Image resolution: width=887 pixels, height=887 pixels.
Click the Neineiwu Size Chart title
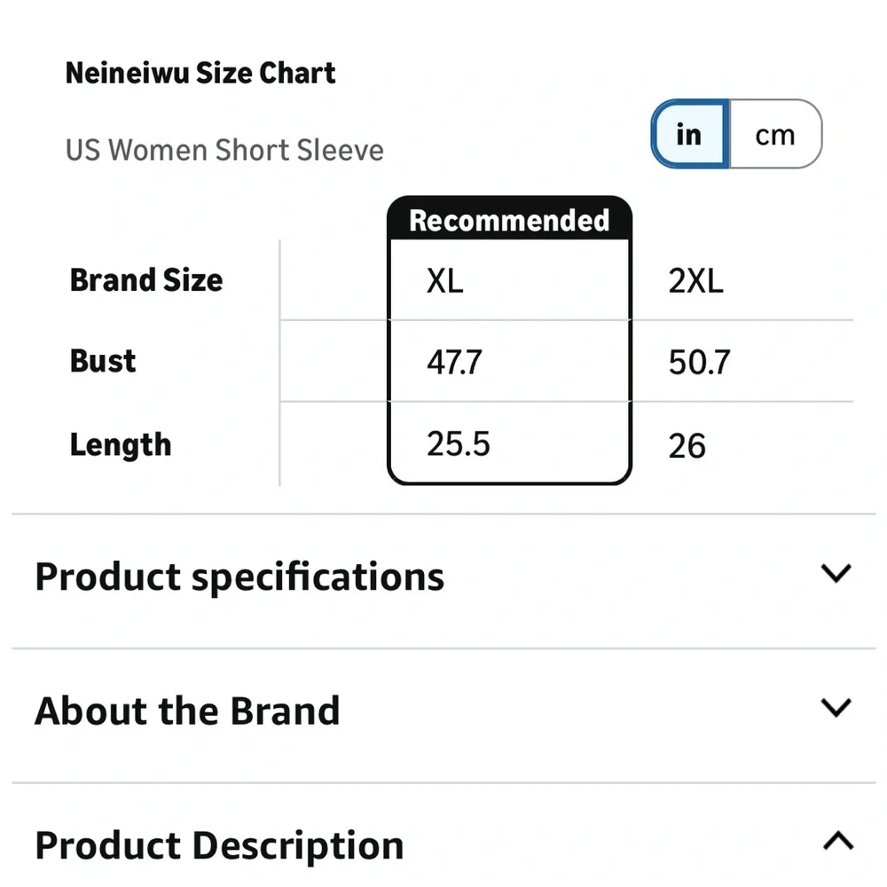pos(200,73)
